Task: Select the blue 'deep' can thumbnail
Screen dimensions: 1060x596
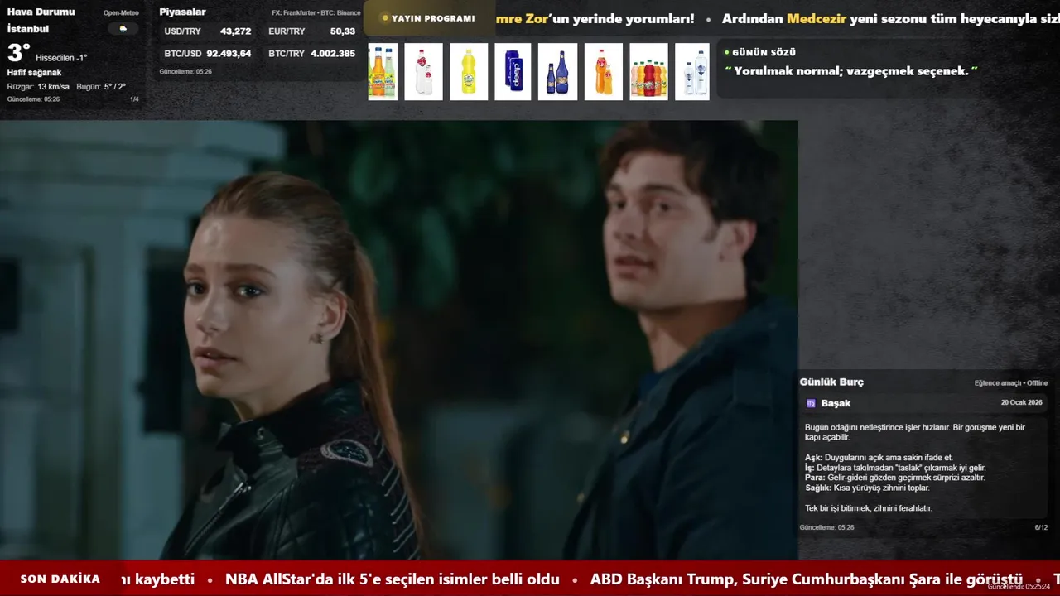Action: click(513, 72)
